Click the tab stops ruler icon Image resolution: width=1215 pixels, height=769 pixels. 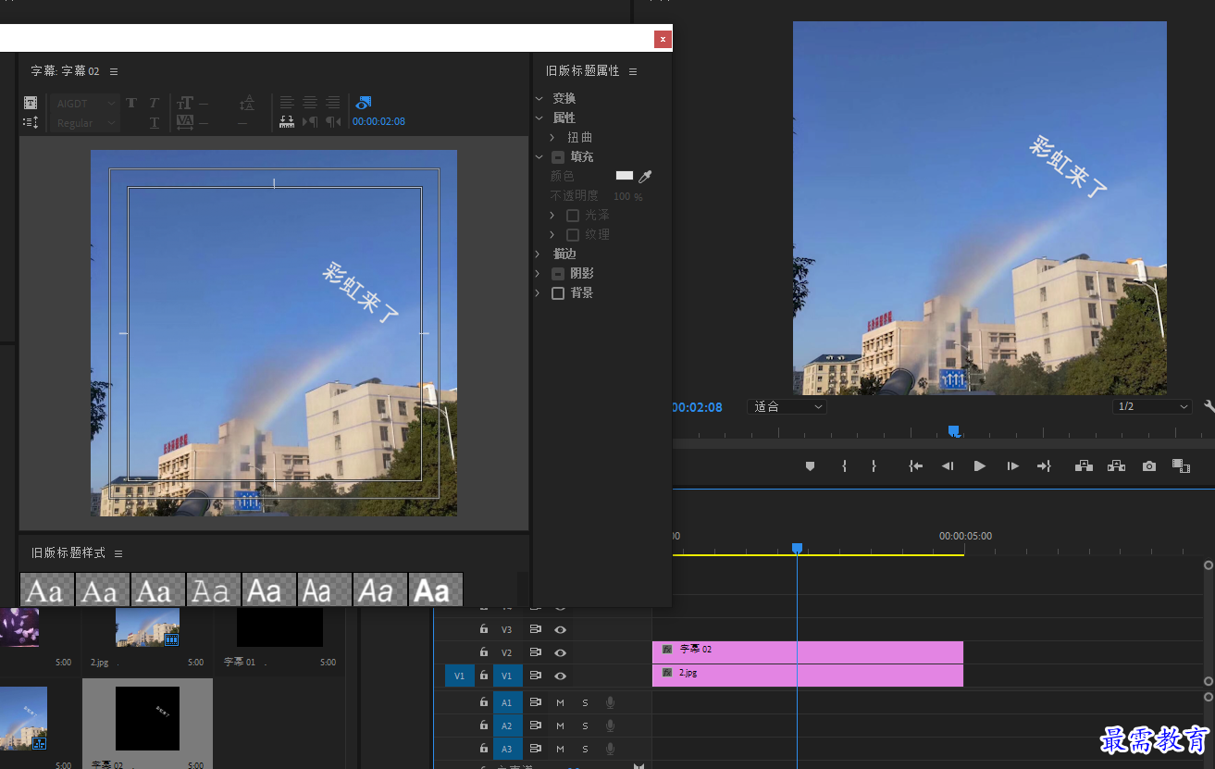[x=287, y=122]
